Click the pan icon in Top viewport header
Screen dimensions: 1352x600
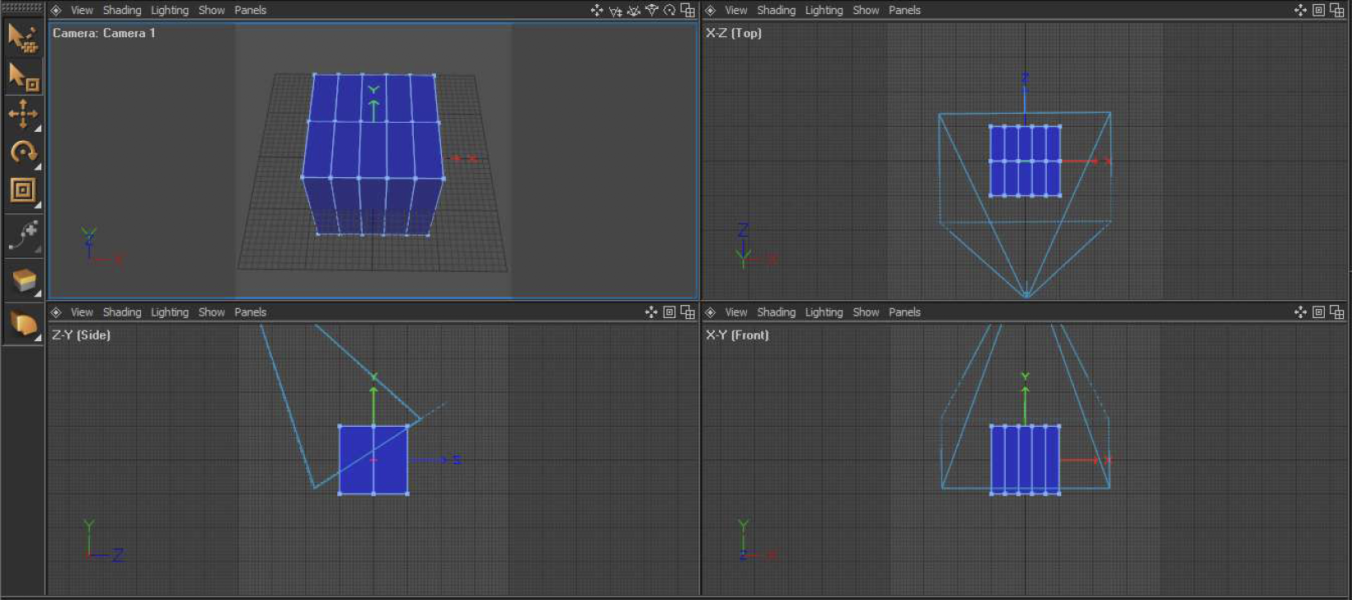coord(1300,11)
